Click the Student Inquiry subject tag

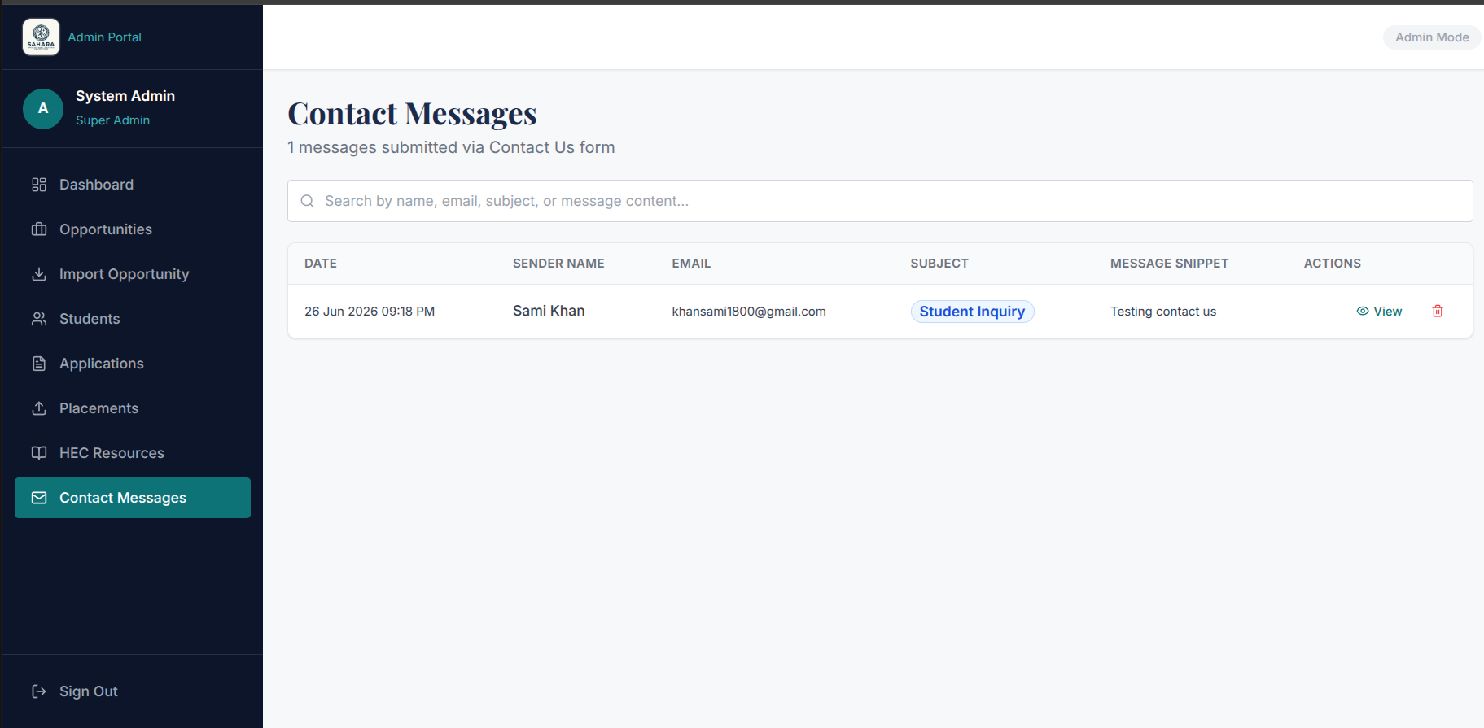tap(972, 312)
